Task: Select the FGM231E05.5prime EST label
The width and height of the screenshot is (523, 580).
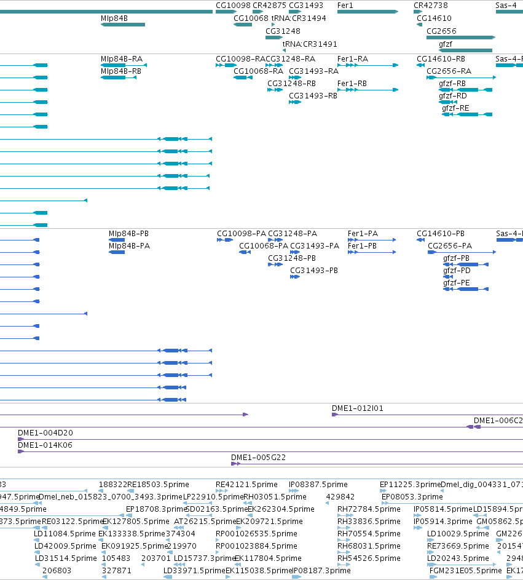Action: click(466, 570)
